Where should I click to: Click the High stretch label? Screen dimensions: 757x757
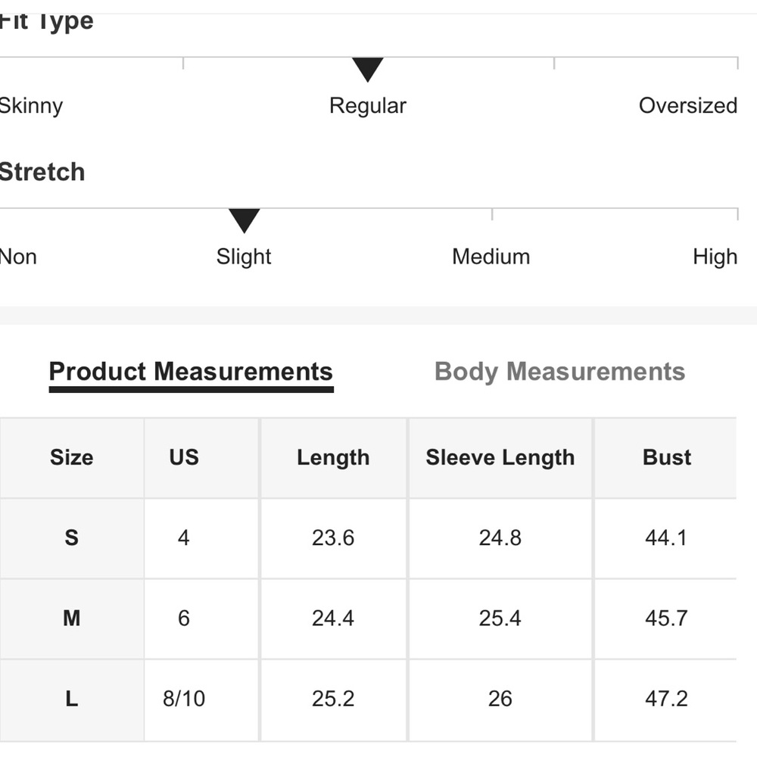(715, 257)
